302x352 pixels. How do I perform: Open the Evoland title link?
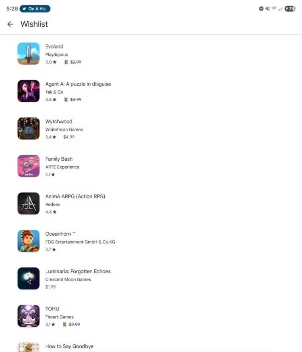point(54,46)
